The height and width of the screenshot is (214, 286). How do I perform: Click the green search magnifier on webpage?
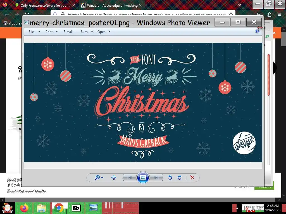click(267, 37)
